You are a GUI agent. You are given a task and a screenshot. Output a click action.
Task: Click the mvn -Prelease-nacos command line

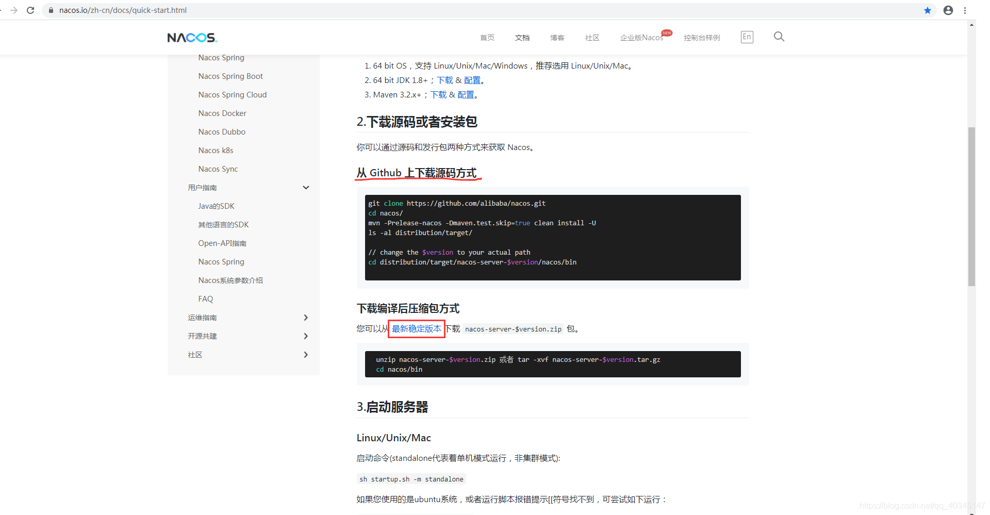[x=482, y=223]
